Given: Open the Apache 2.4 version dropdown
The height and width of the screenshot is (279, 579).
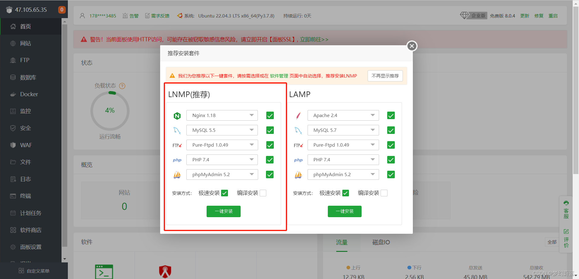Looking at the screenshot, I should pos(343,116).
